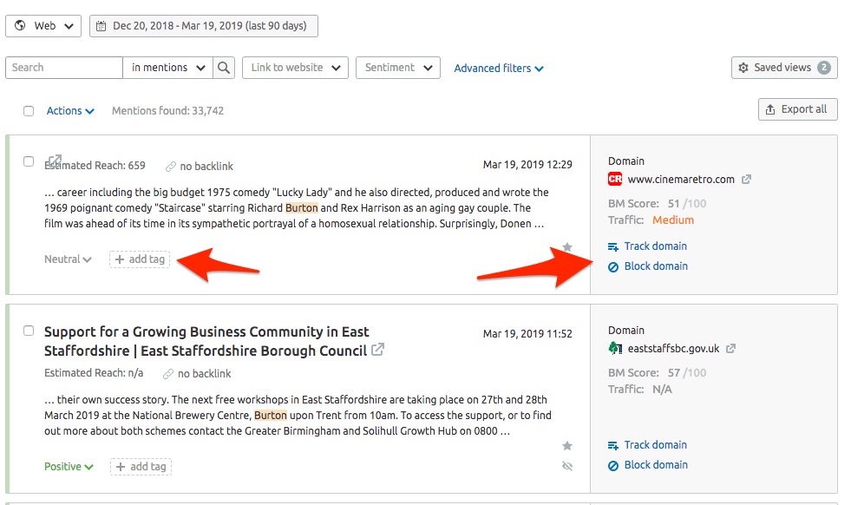Click into the Search text field
Viewport: 851px width, 505px height.
pyautogui.click(x=64, y=68)
